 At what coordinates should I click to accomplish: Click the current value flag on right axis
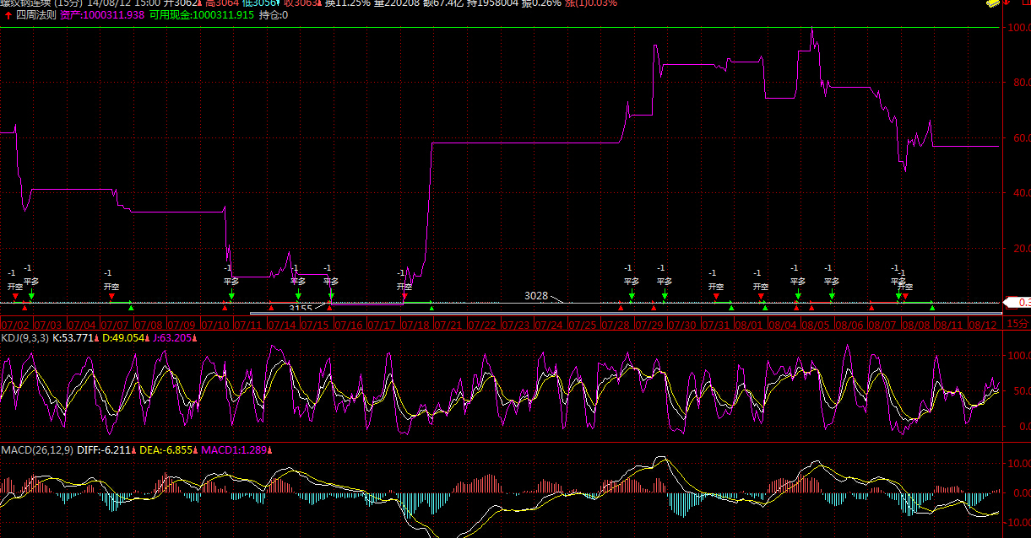[1017, 302]
